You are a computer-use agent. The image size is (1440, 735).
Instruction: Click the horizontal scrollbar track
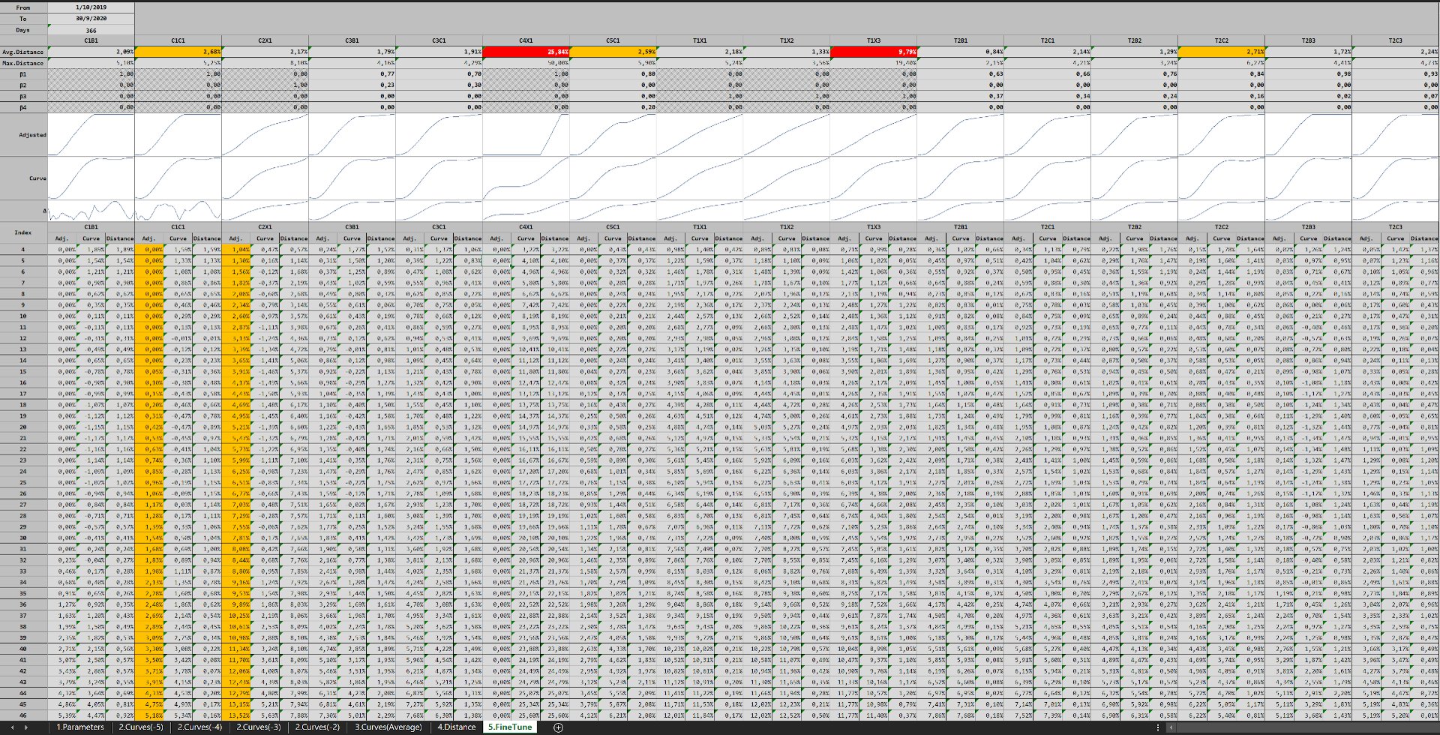coord(1305,727)
